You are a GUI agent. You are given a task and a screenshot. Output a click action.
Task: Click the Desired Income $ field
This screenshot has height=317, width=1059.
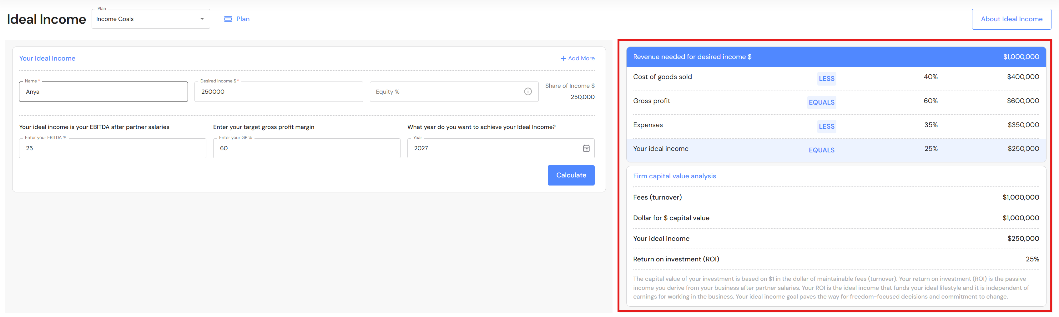[x=278, y=92]
